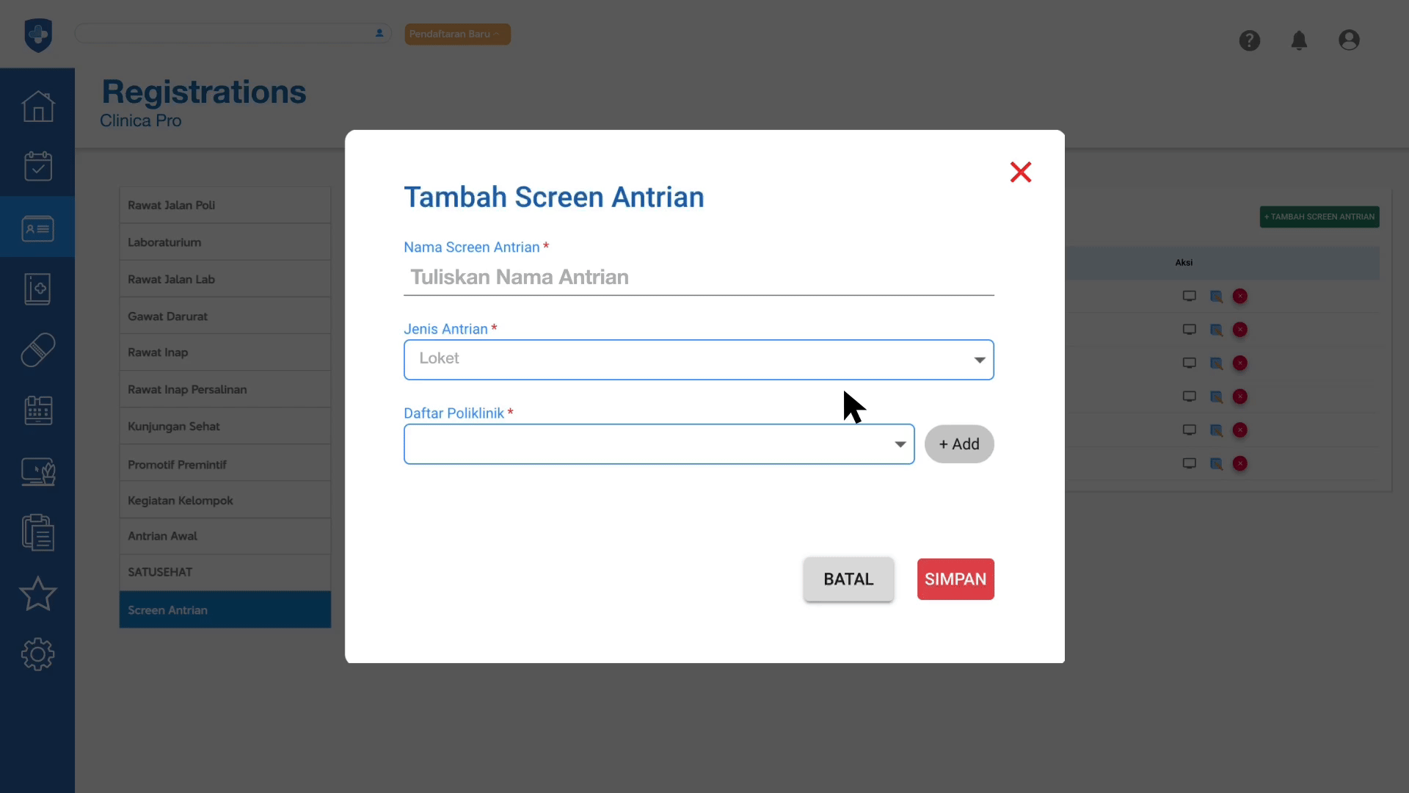Expand the Pendaftaran Baru dropdown button
Image resolution: width=1409 pixels, height=793 pixels.
pyautogui.click(x=456, y=34)
